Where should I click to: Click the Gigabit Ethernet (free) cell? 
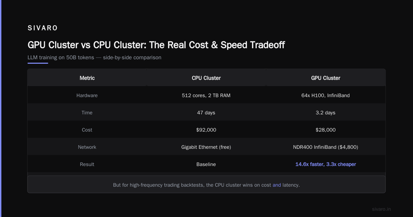tap(206, 147)
